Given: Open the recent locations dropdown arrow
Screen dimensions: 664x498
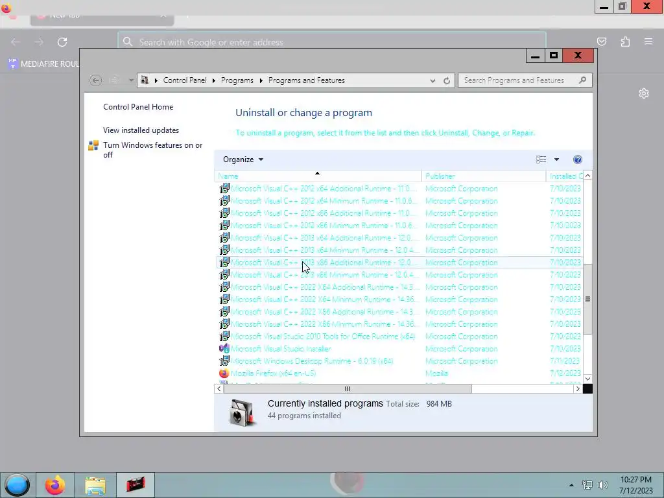Looking at the screenshot, I should 131,80.
